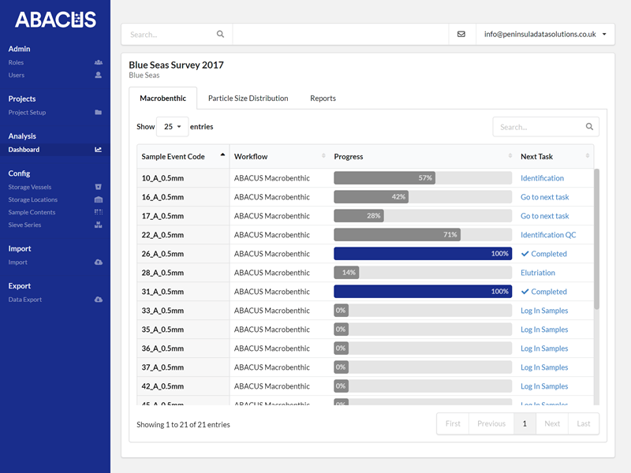The image size is (631, 473).
Task: Click the search magnifier in the table toolbar
Action: pyautogui.click(x=588, y=126)
